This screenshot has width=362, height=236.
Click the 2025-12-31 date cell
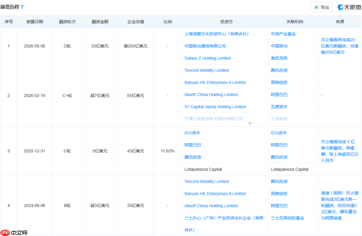tap(35, 151)
